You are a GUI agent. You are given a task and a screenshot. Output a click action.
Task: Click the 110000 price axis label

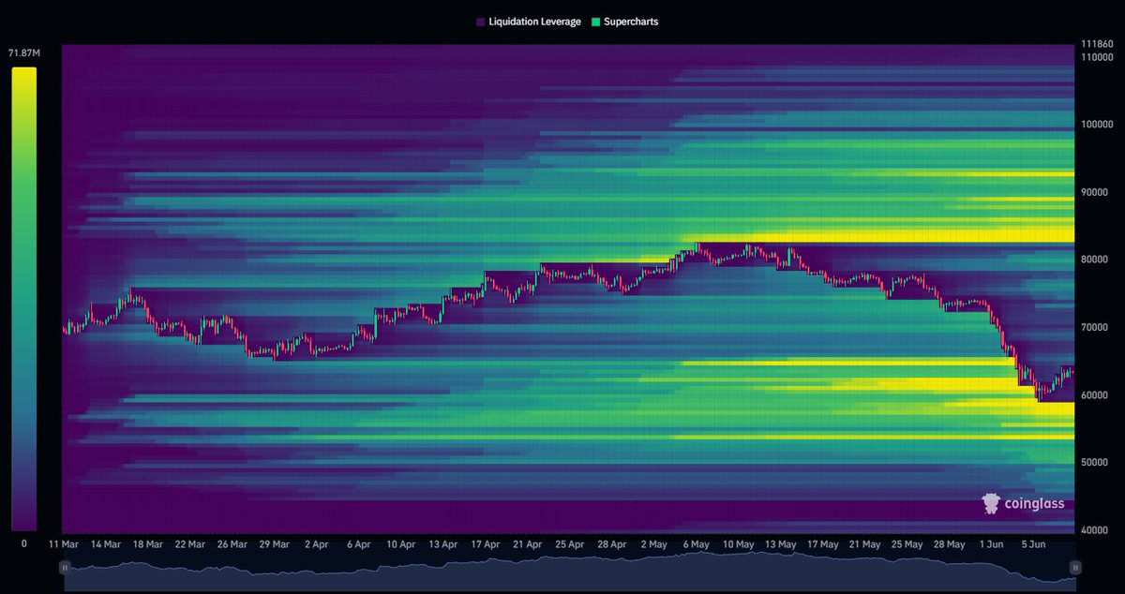(1096, 57)
